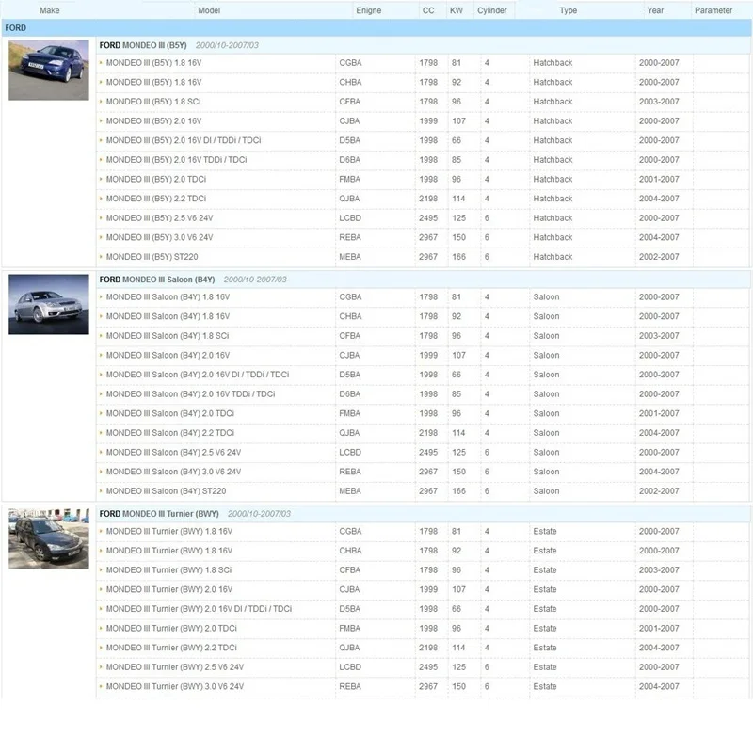Select the Model column header
This screenshot has width=753, height=753.
[209, 10]
